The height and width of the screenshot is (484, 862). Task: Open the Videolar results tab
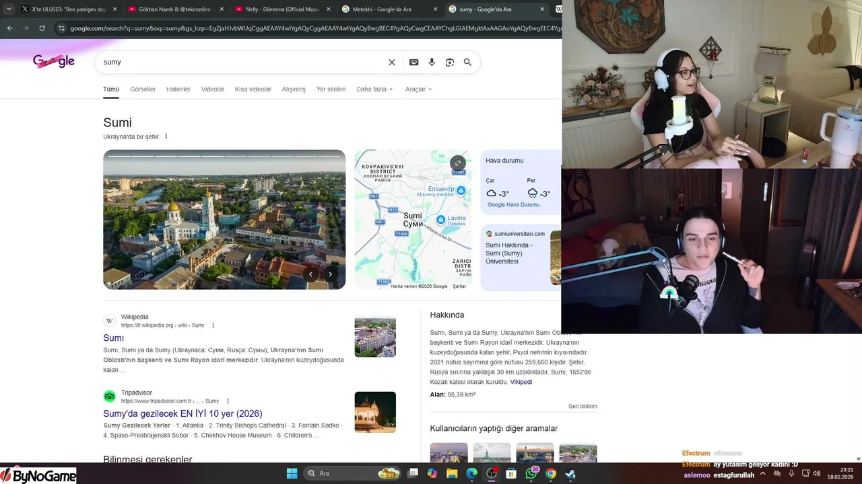[213, 89]
